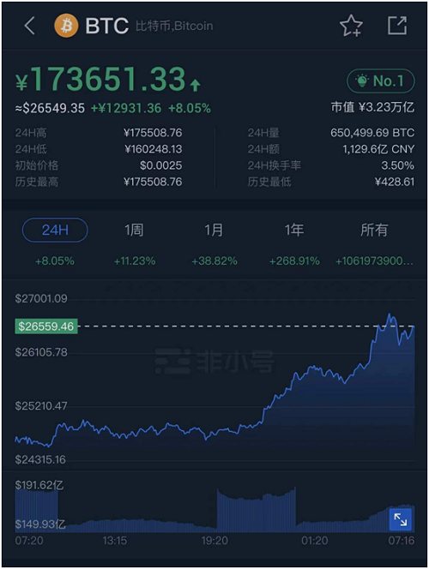Viewport: 429px width, 569px height.
Task: Tap the $149.93亿 volume label
Action: 40,524
